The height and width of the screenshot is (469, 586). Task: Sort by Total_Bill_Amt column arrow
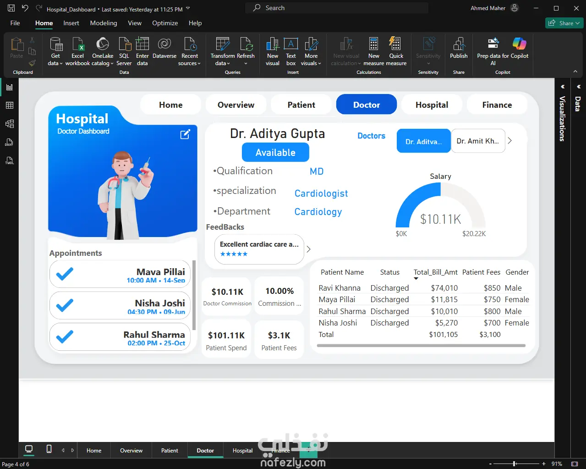click(x=416, y=279)
